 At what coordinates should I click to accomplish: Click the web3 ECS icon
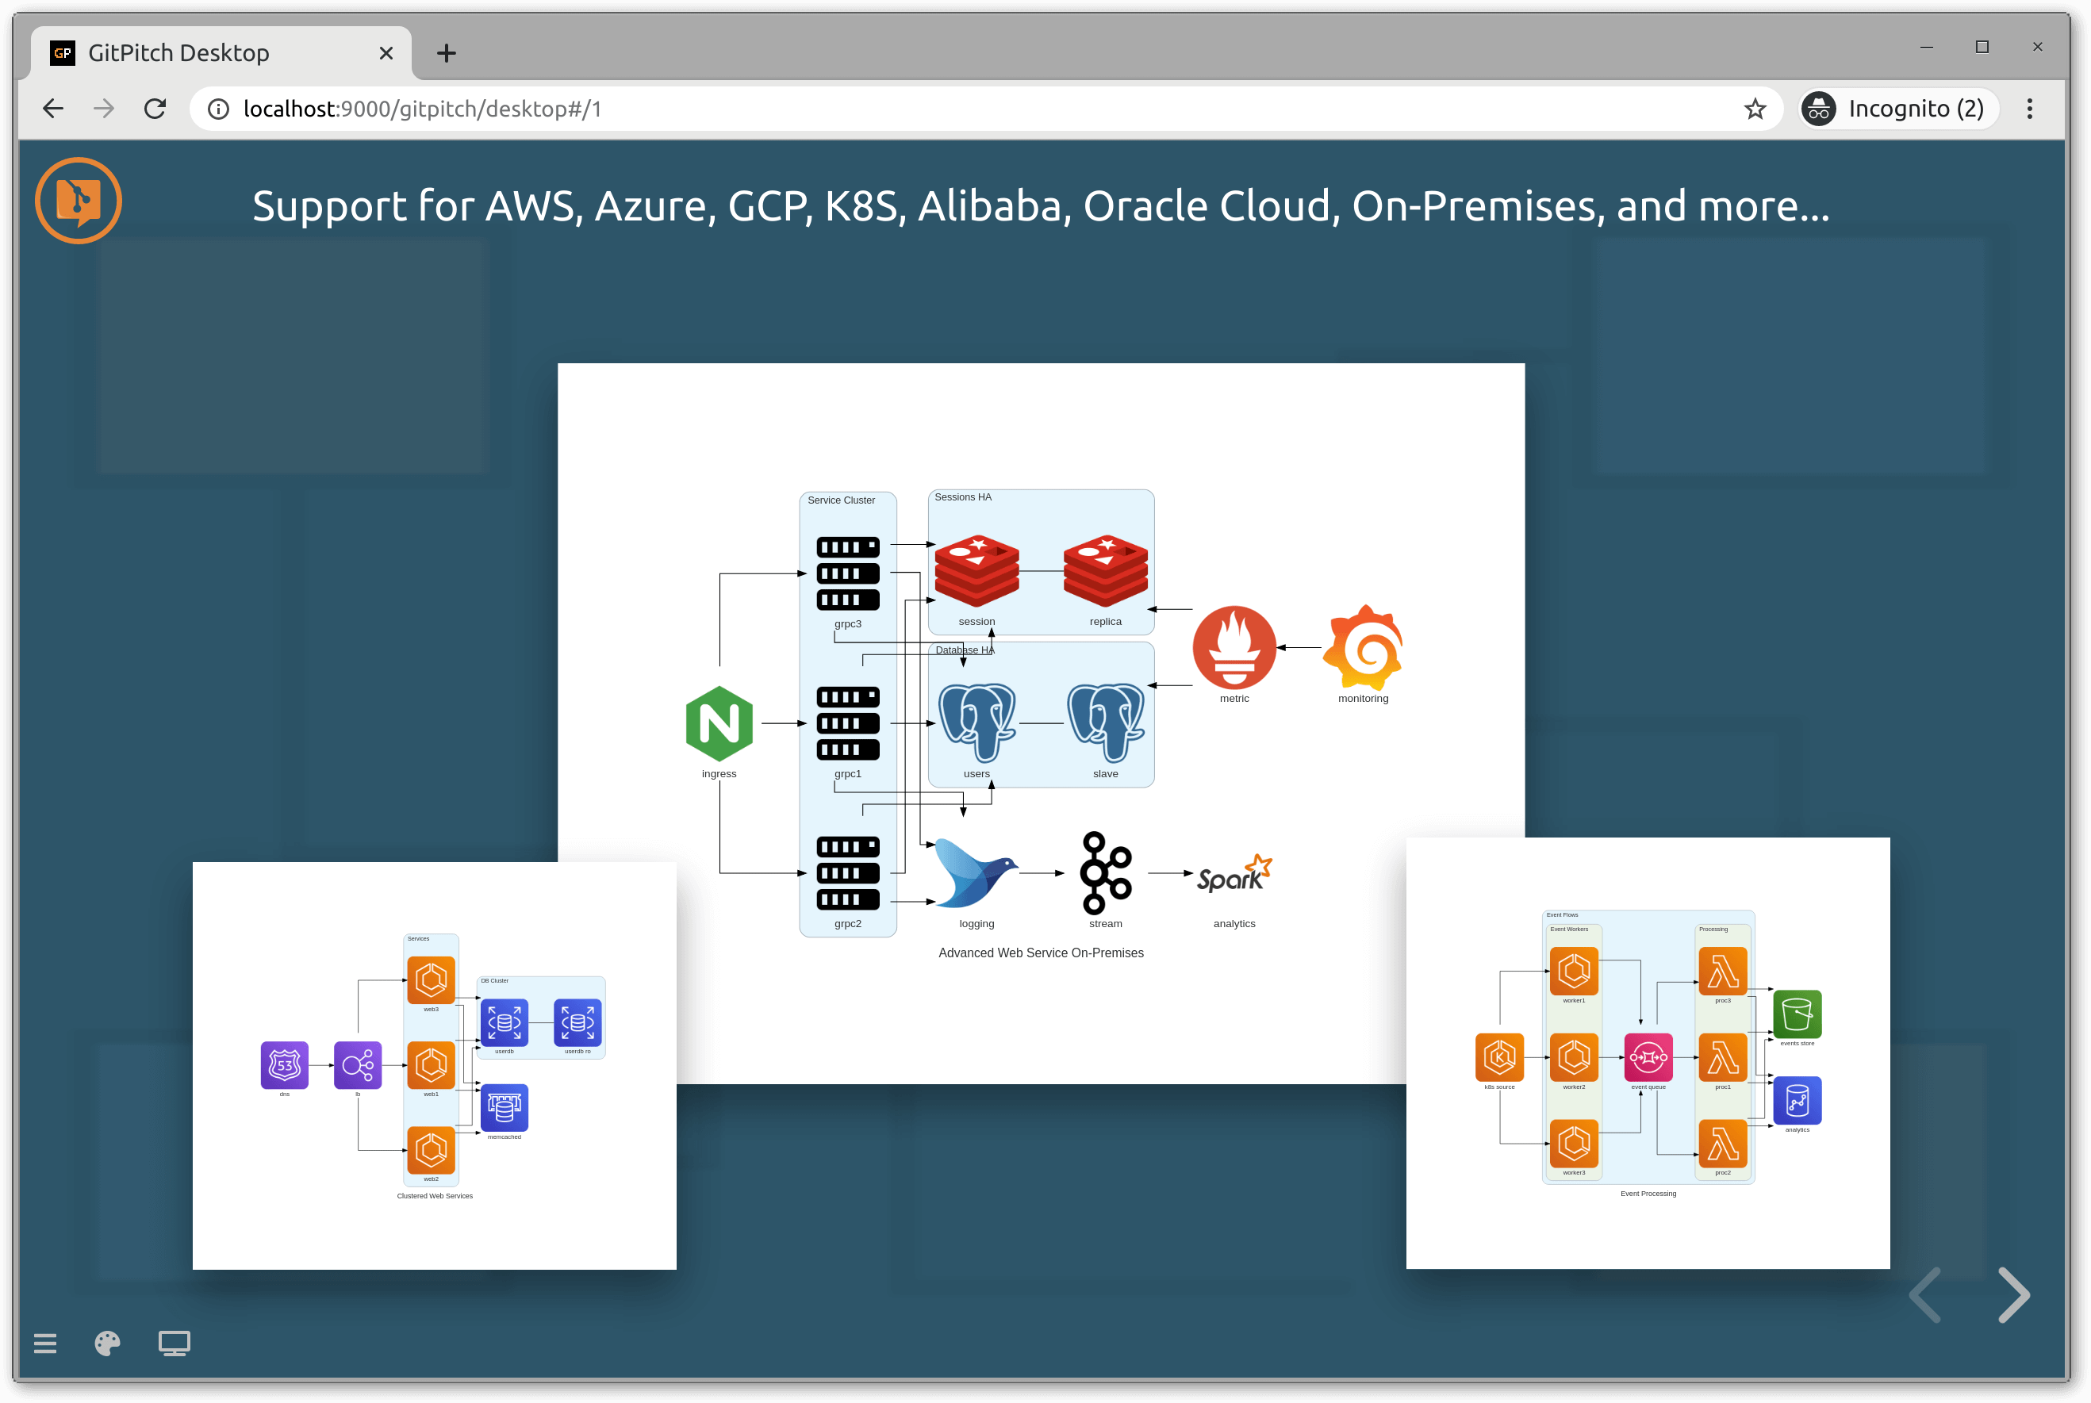pos(432,979)
